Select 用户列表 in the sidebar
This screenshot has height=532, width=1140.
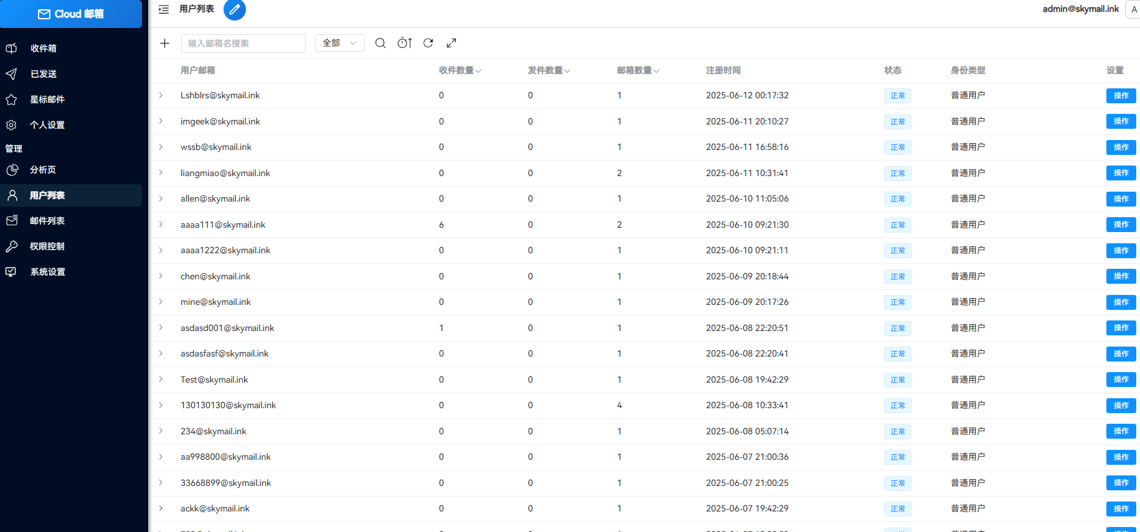(x=71, y=195)
